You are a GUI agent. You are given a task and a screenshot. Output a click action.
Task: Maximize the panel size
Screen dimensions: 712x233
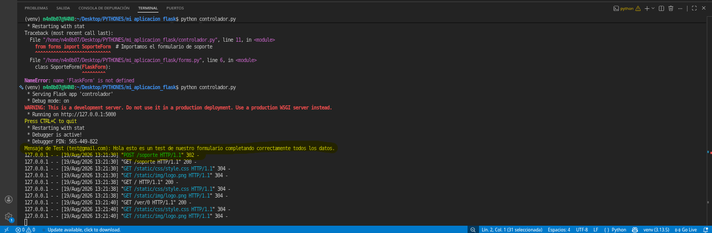point(694,8)
